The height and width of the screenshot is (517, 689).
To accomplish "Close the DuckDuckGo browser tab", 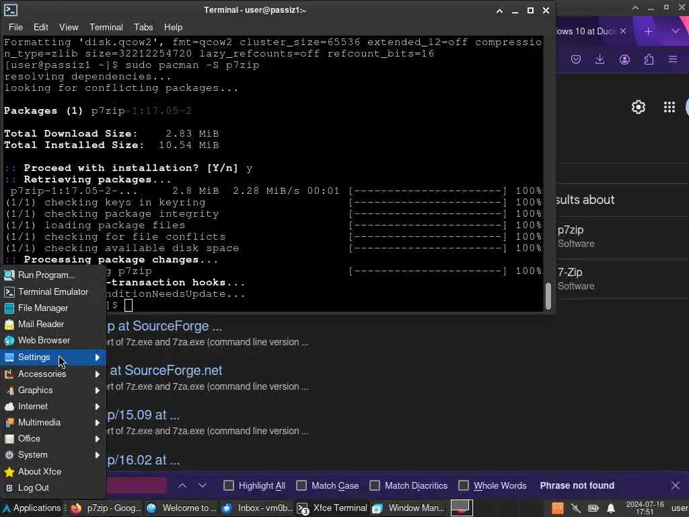I will [623, 31].
